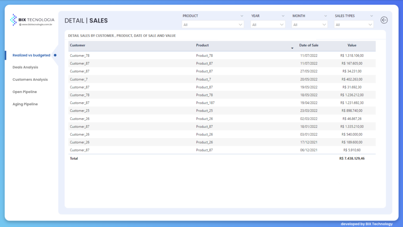Go to the Deals Analysis page
The image size is (403, 227).
[x=25, y=67]
